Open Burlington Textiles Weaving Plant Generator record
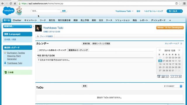This screenshot has width=187, height=105. pos(16,56)
